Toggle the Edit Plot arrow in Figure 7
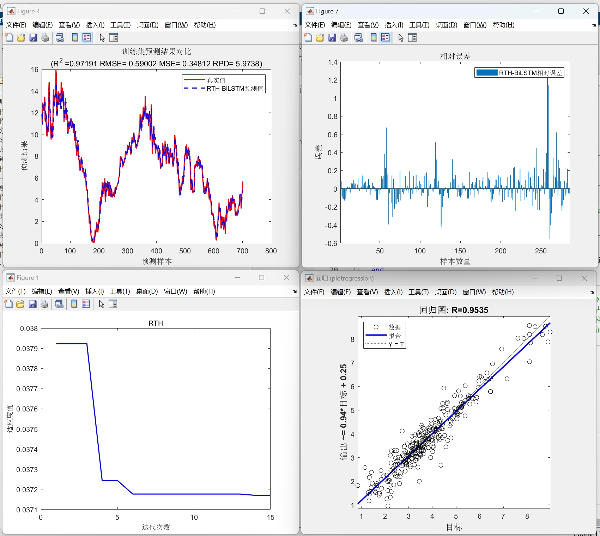 coord(401,37)
